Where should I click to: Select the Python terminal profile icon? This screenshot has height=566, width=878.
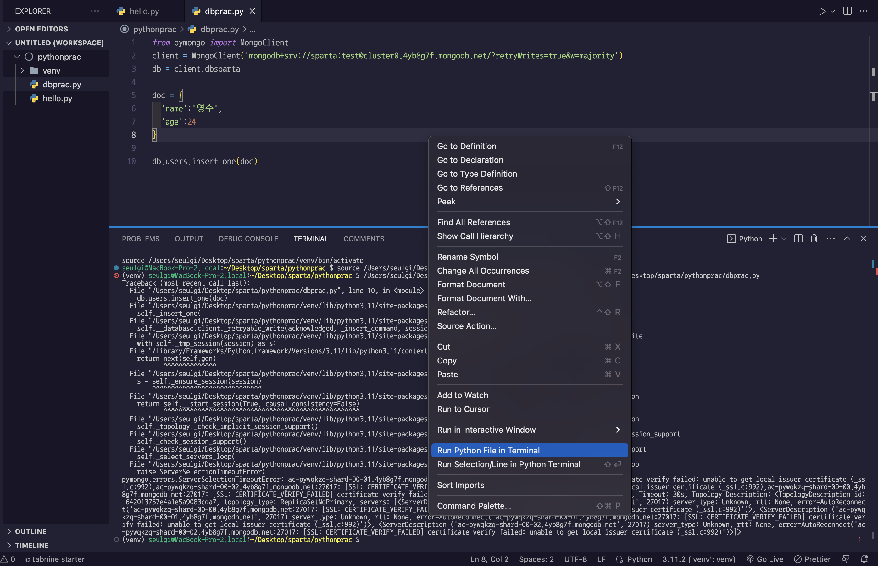pyautogui.click(x=731, y=239)
